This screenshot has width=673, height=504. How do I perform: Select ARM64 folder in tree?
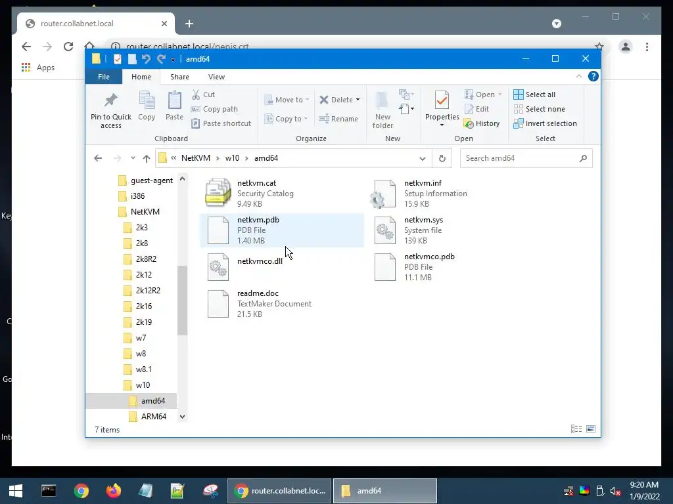click(x=148, y=416)
